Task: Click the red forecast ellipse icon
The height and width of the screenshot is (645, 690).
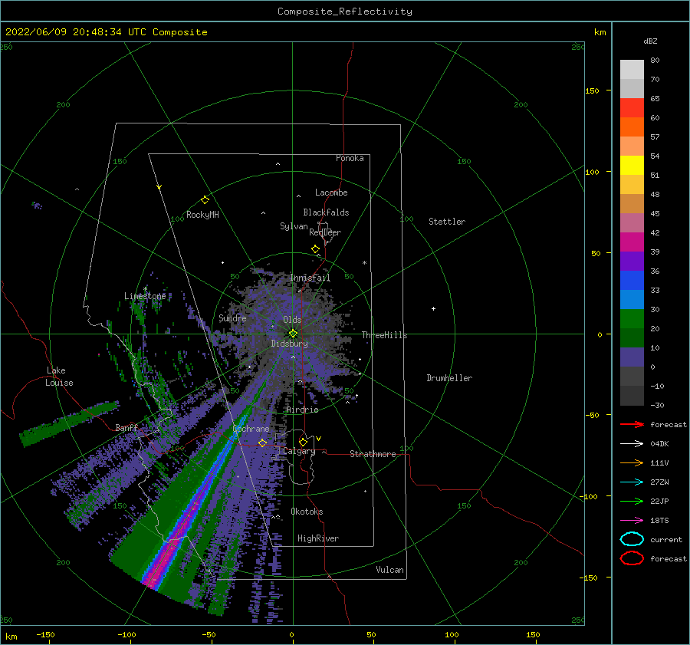Action: pyautogui.click(x=632, y=558)
